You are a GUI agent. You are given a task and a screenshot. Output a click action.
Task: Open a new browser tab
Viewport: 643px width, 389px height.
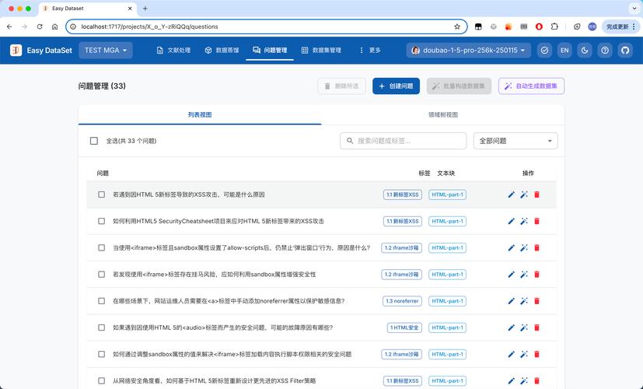(x=145, y=9)
